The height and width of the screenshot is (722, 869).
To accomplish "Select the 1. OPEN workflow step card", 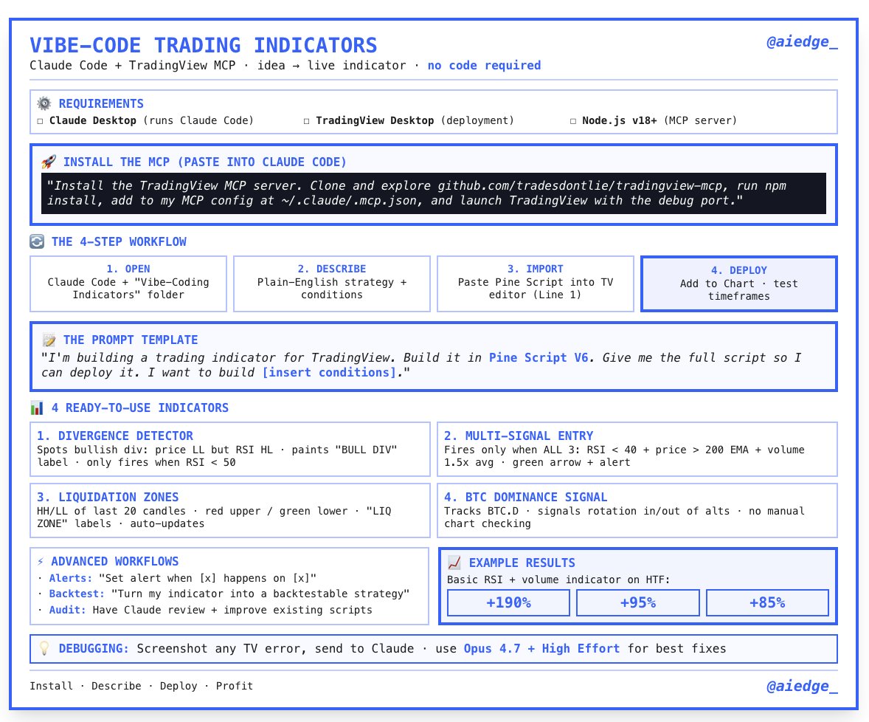I will click(128, 284).
